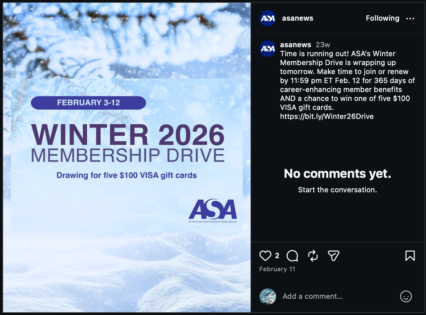Click the ASA avatar in the post header
The height and width of the screenshot is (315, 426).
tap(268, 18)
